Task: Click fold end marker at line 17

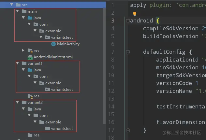Action: (x=128, y=130)
